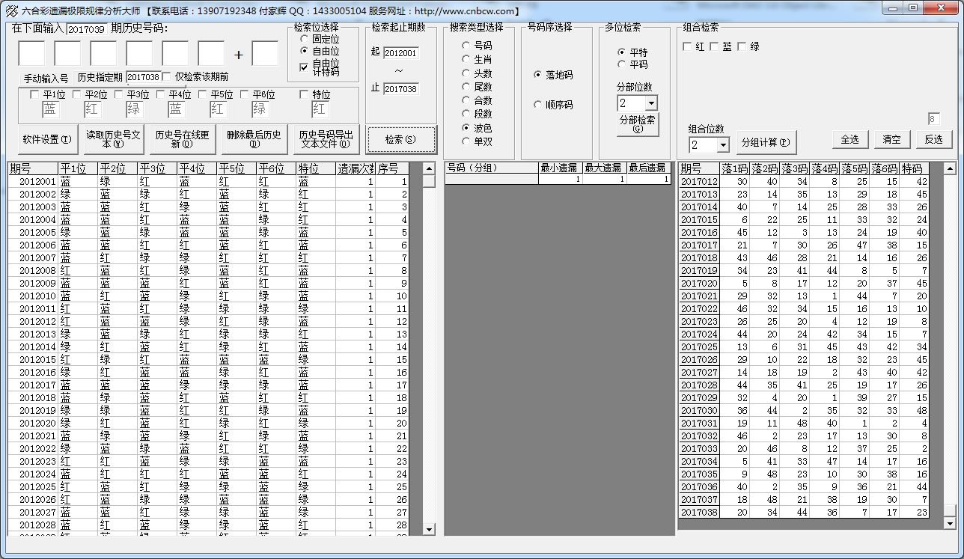Expand the 组合位数 dropdown
The height and width of the screenshot is (559, 964).
tap(722, 145)
